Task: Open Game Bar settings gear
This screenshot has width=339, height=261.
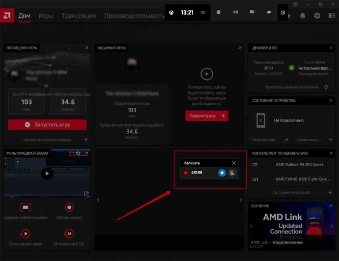Action: pos(282,12)
